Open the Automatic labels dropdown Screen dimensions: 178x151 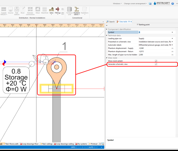point(172,45)
